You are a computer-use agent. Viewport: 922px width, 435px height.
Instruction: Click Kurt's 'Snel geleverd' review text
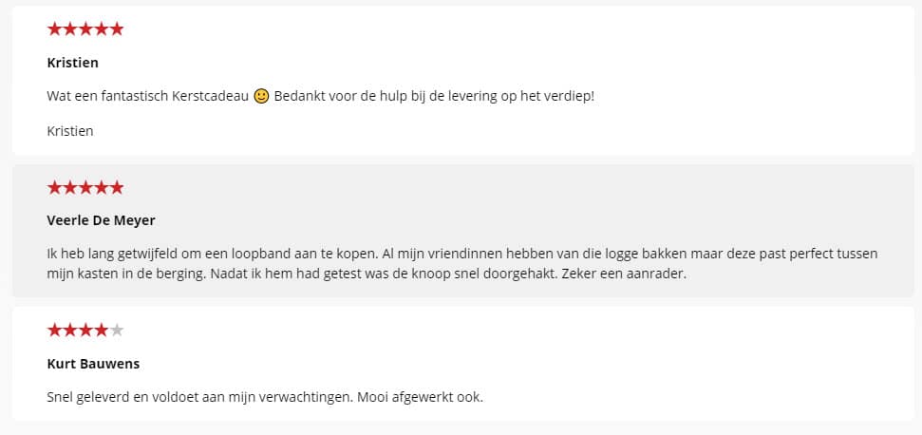[x=265, y=397]
